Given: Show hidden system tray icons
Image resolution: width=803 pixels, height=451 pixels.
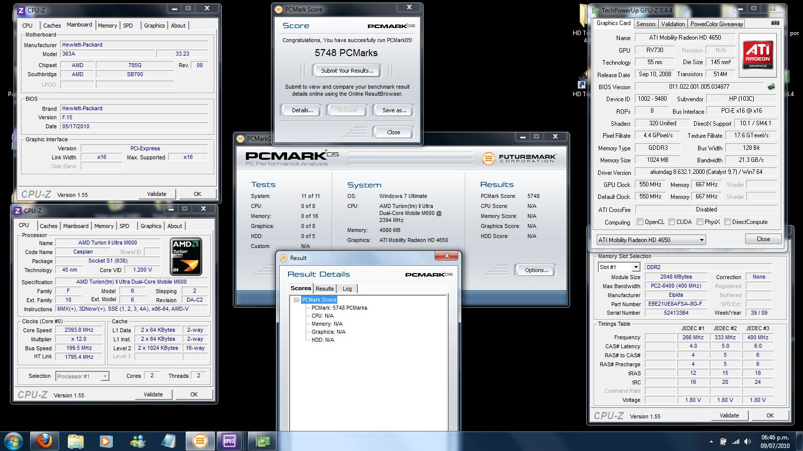Looking at the screenshot, I should (711, 442).
